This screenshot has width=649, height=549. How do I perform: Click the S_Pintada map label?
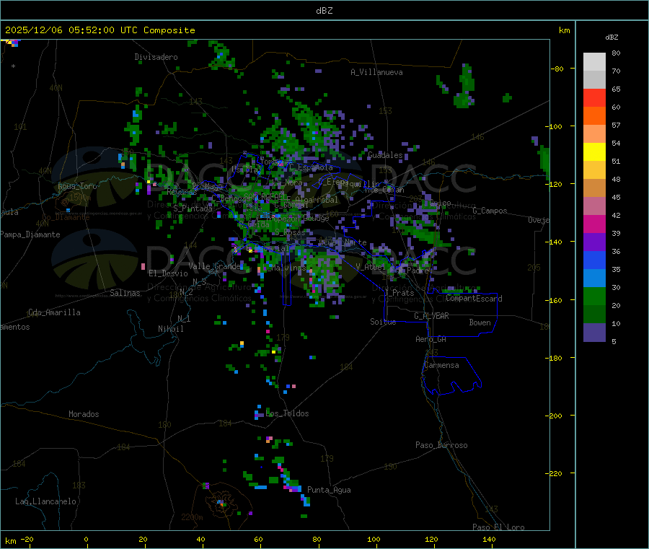[x=193, y=208]
